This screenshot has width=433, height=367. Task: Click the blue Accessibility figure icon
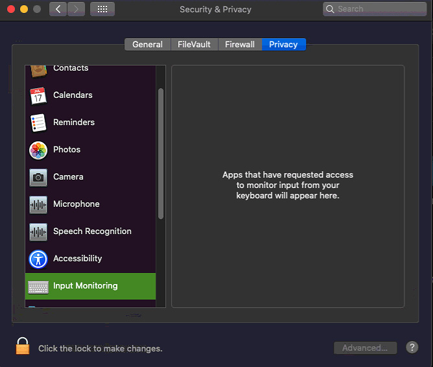pyautogui.click(x=38, y=259)
